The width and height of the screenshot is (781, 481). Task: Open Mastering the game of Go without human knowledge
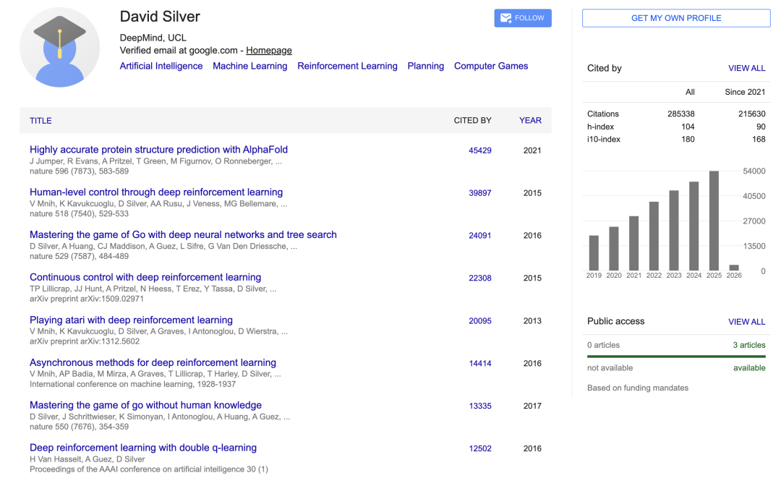pos(145,405)
